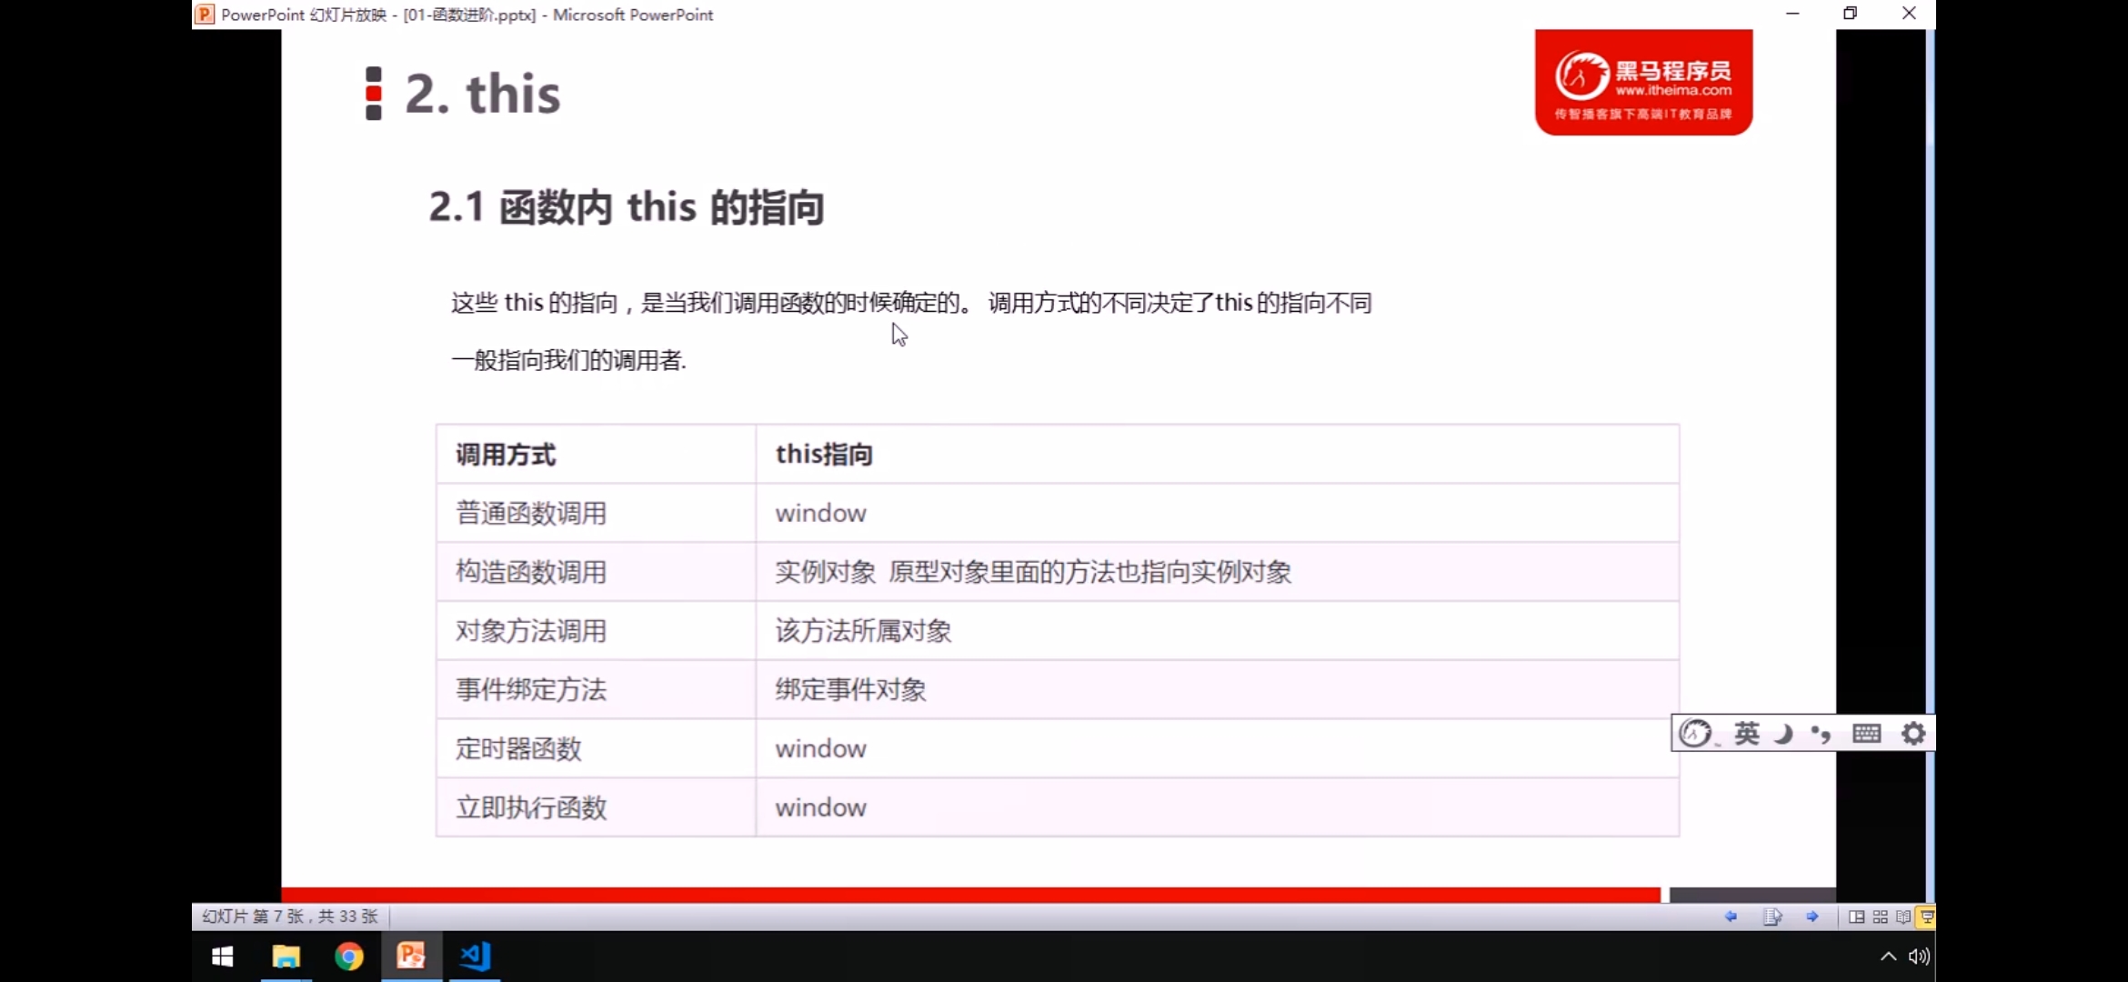The width and height of the screenshot is (2128, 982).
Task: Open File Explorer from taskbar
Action: (286, 956)
